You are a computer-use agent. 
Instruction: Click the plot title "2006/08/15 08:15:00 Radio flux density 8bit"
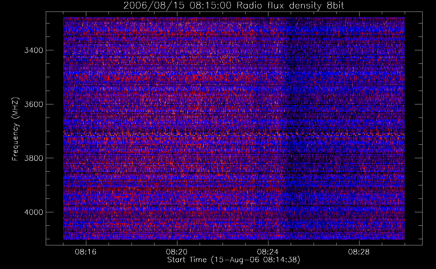coord(234,5)
